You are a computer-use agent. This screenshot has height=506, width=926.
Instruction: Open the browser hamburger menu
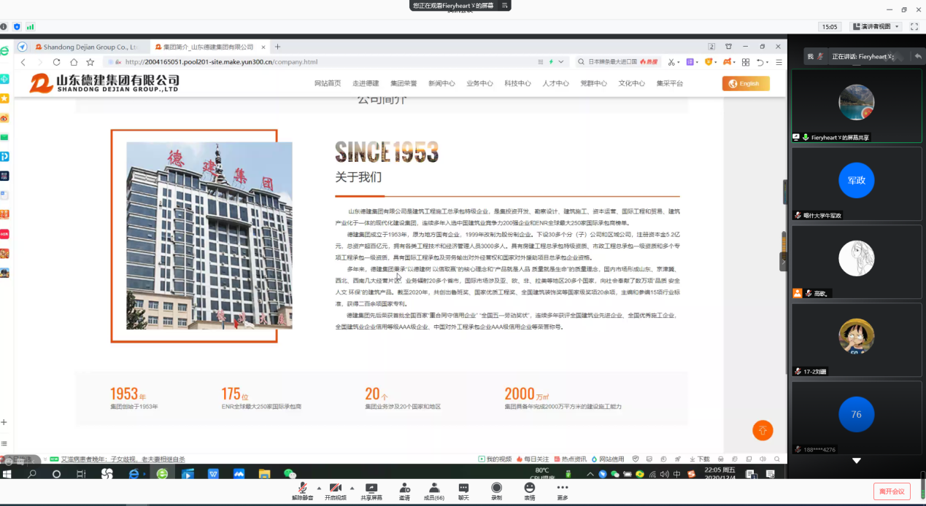[x=779, y=62]
